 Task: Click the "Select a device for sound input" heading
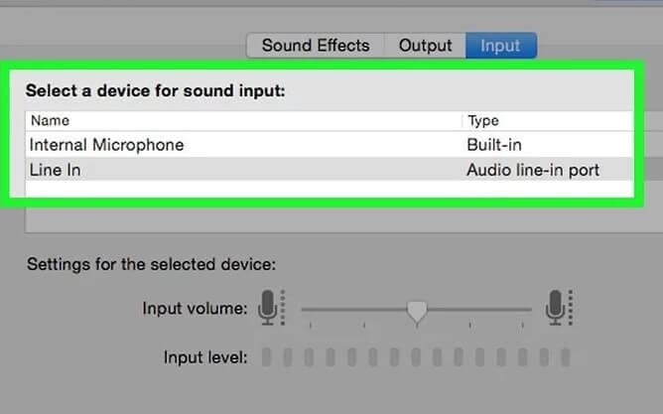(x=155, y=90)
